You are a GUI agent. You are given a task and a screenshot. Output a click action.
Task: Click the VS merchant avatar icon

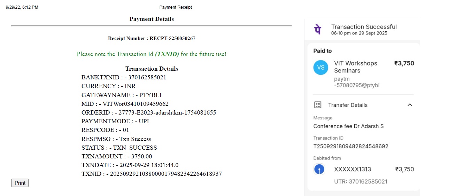click(x=320, y=68)
